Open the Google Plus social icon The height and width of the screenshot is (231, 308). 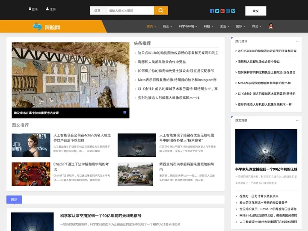222,11
